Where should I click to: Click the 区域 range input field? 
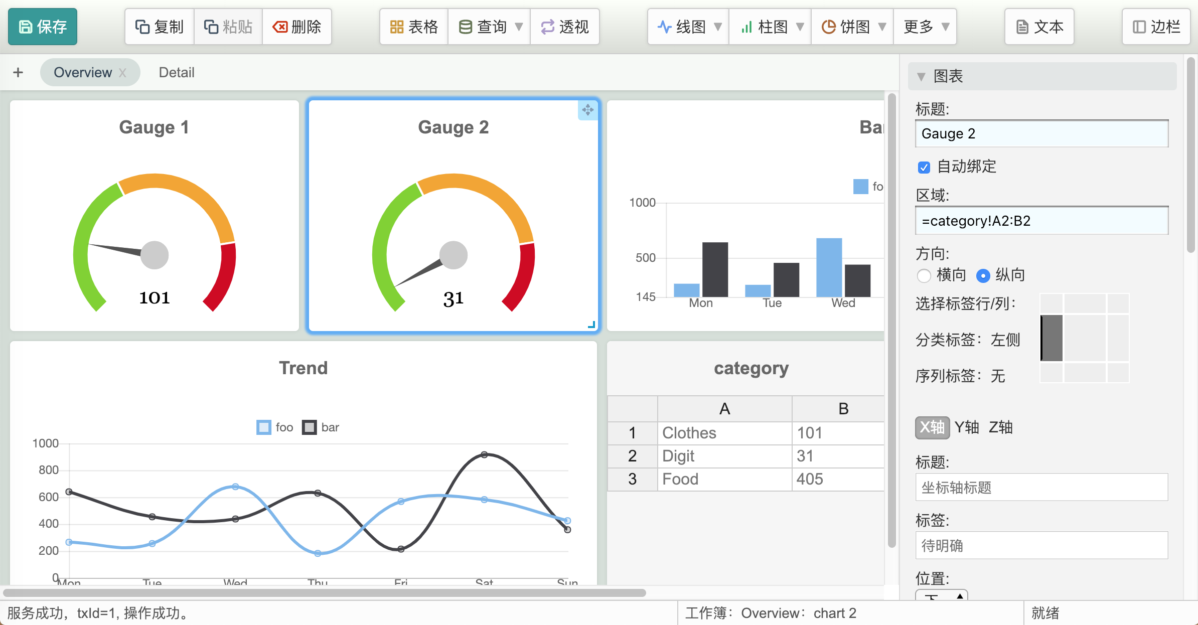point(1041,221)
